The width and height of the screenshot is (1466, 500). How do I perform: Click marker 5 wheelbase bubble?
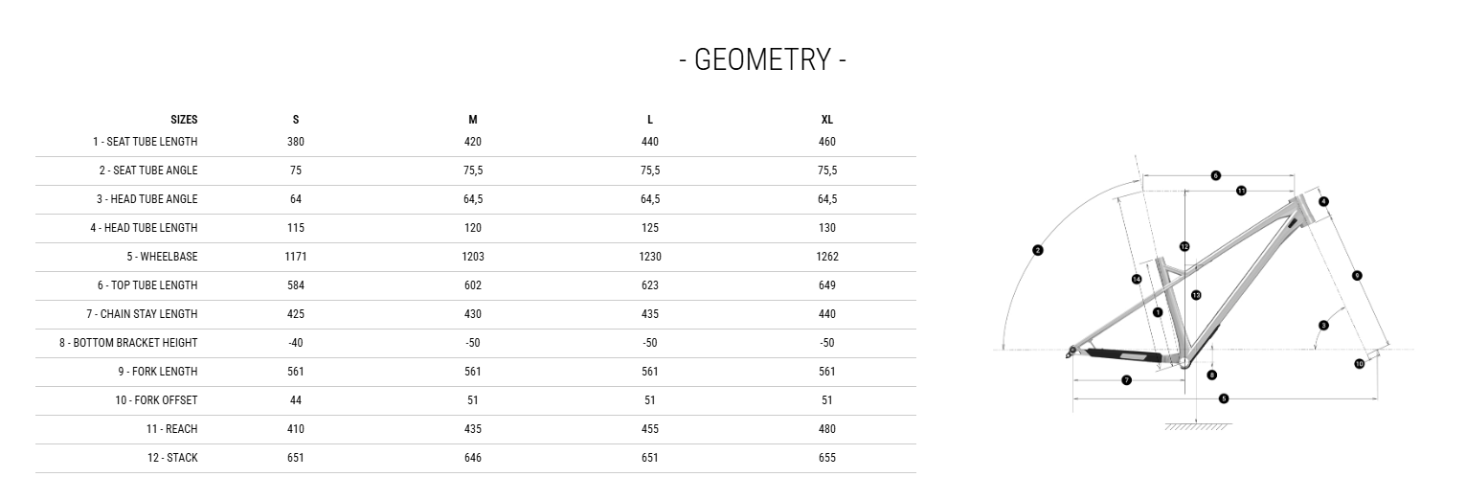point(1224,398)
